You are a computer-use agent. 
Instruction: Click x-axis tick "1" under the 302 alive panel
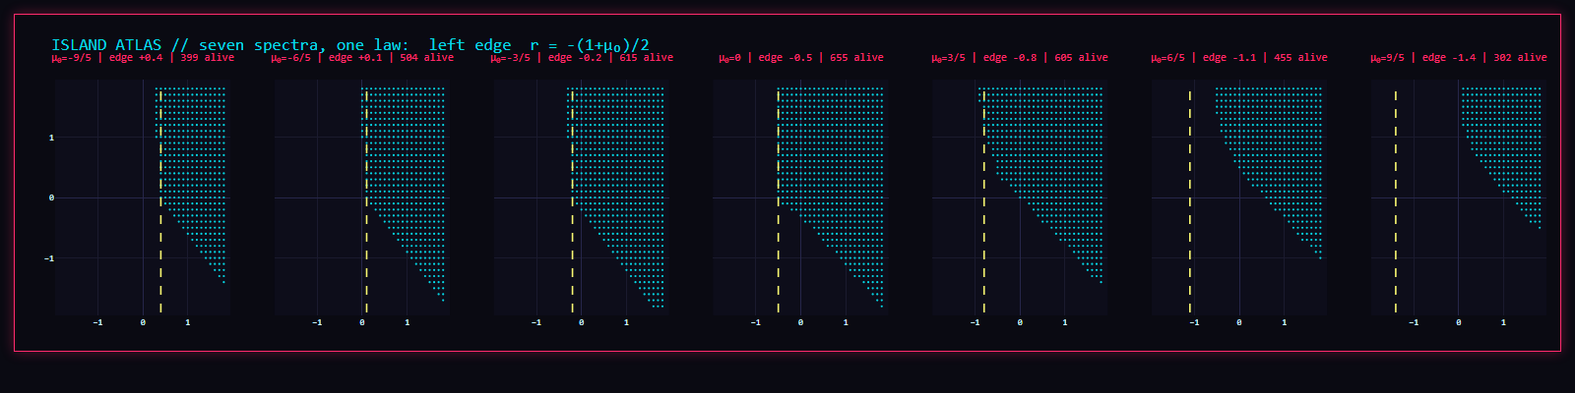[1503, 322]
